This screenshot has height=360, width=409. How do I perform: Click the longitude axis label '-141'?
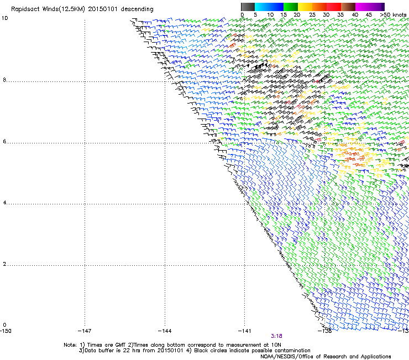point(244,331)
